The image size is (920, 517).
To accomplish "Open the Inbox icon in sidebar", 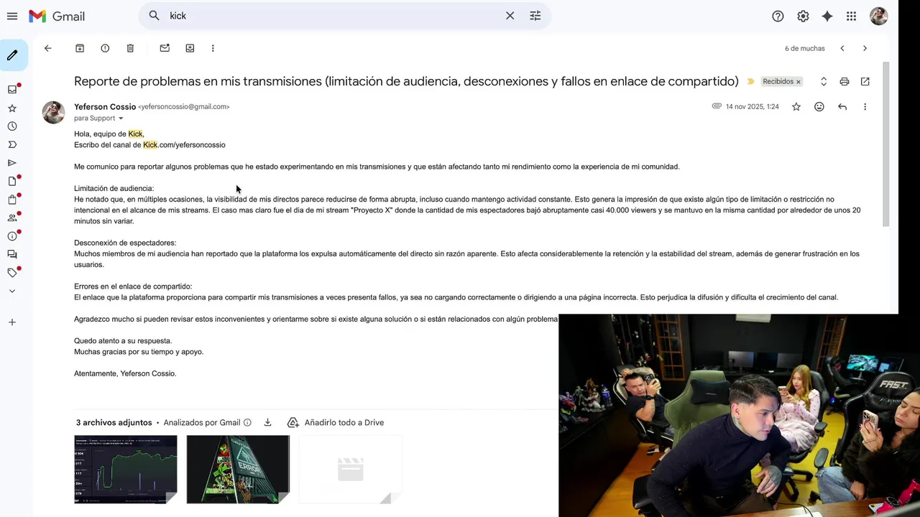I will (12, 90).
